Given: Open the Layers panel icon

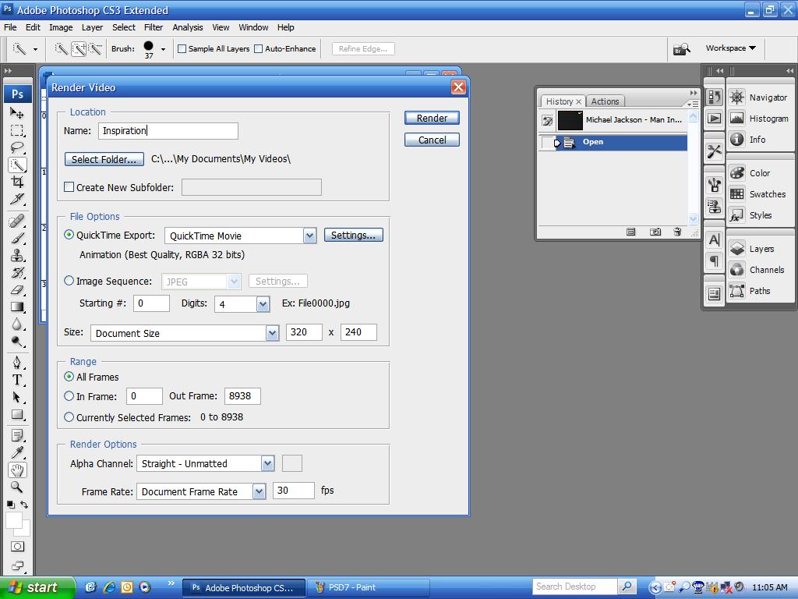Looking at the screenshot, I should coord(737,249).
